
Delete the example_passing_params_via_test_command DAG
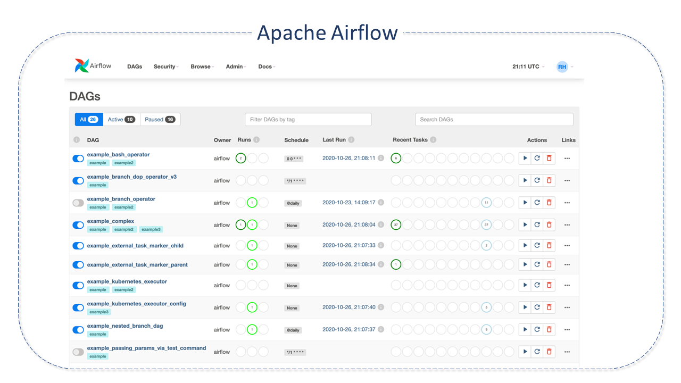(x=549, y=352)
